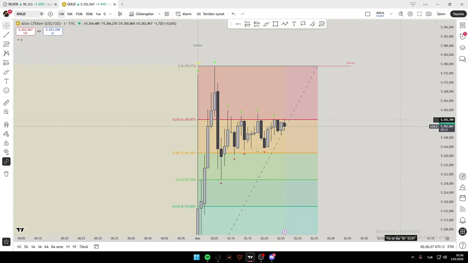Viewport: 468px width, 263px height.
Task: Pick flag marker in floating favorites toolbar
Action: 303,24
